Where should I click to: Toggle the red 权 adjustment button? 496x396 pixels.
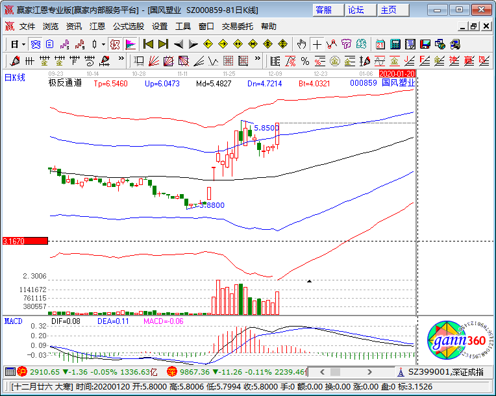(x=115, y=44)
